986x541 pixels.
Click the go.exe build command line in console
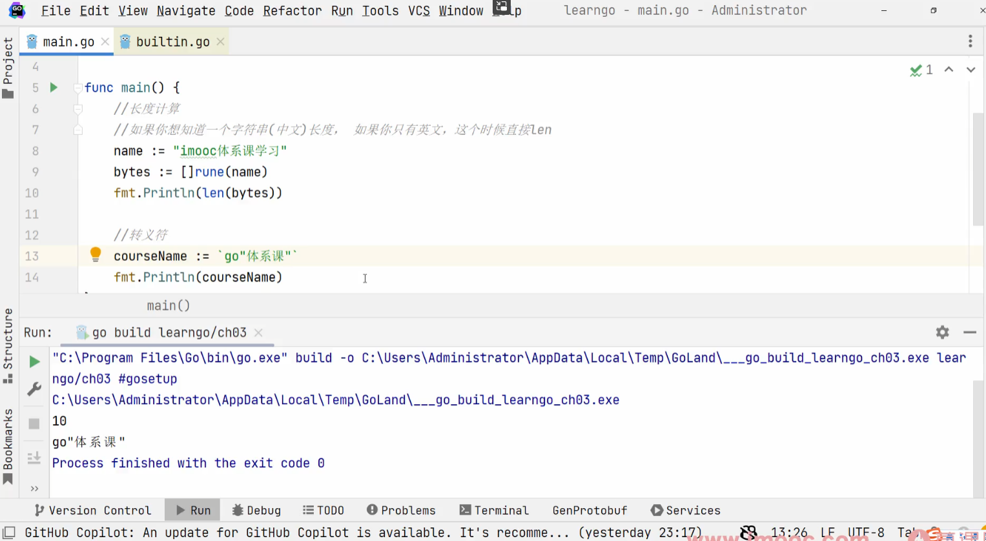509,368
